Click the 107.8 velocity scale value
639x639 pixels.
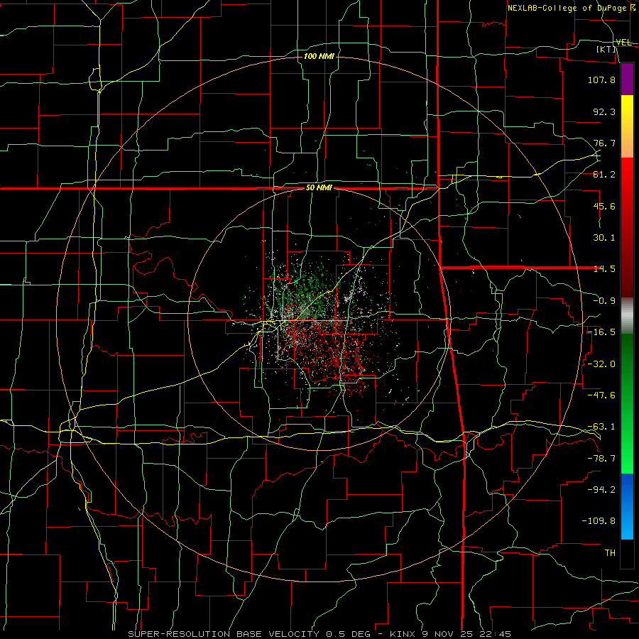(601, 80)
